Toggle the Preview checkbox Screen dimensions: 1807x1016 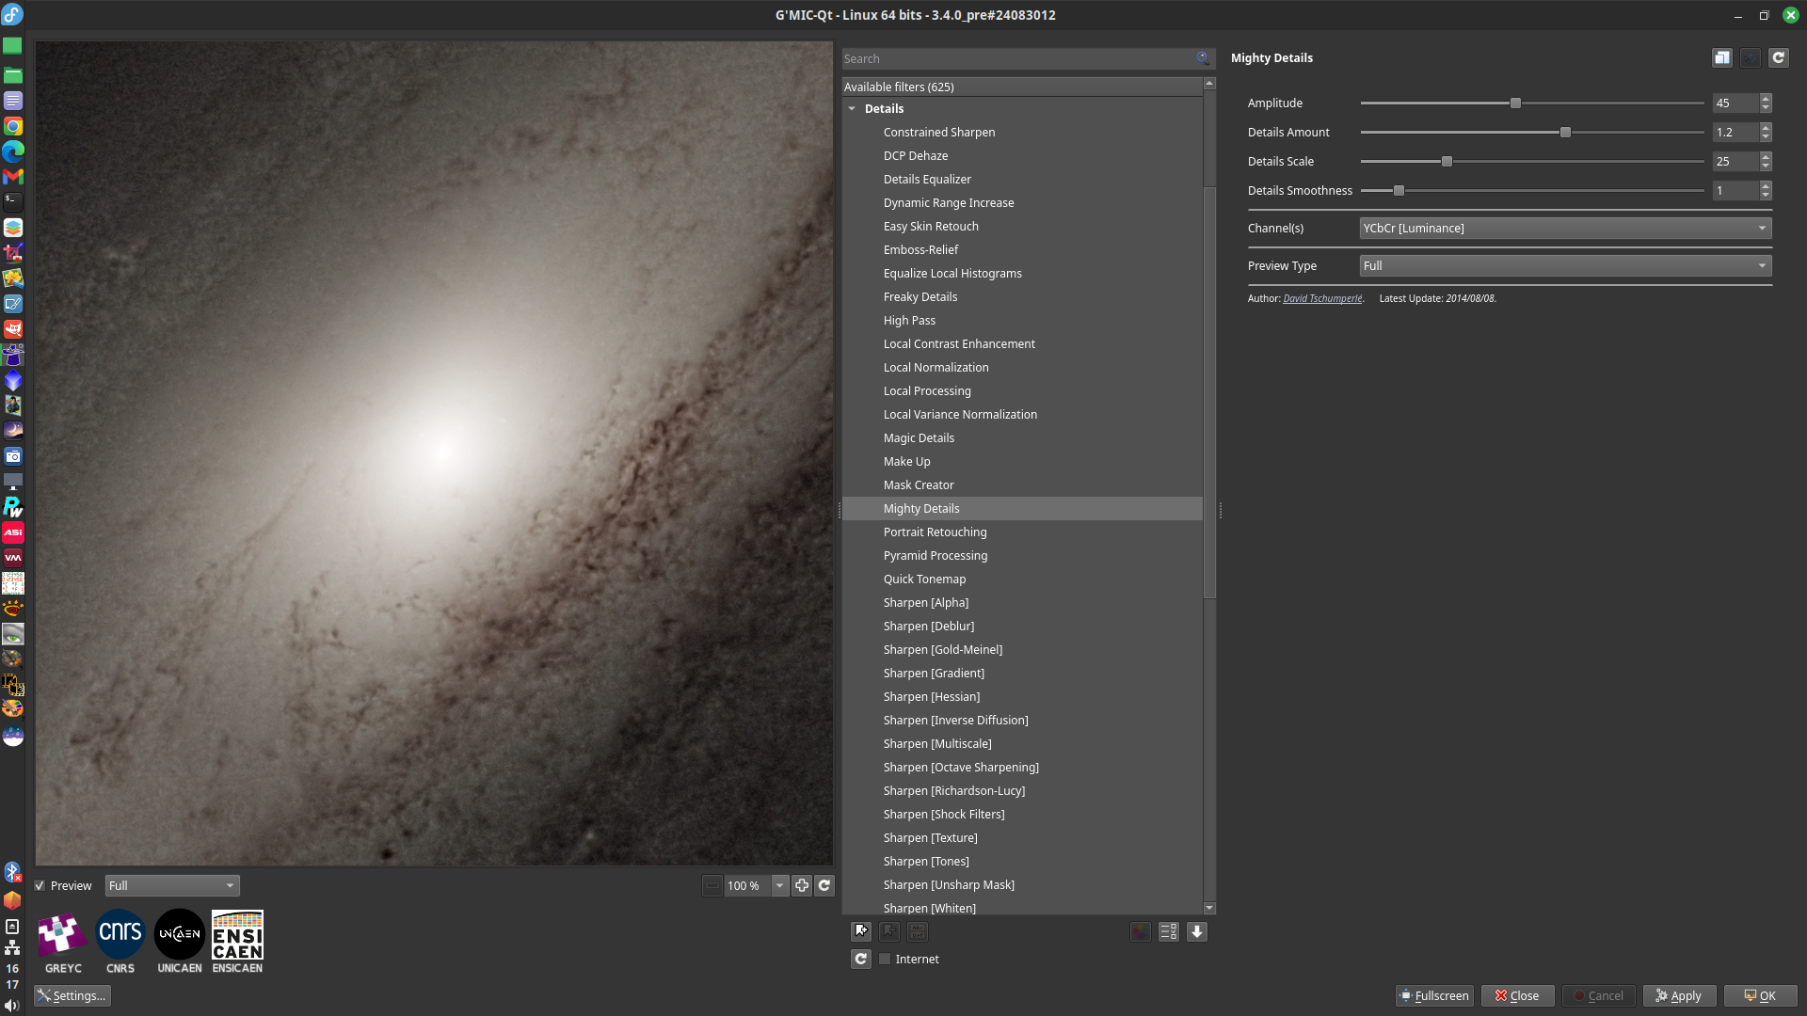point(40,885)
